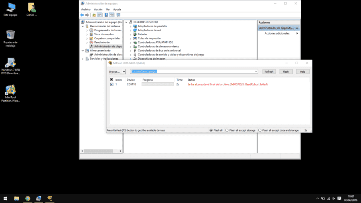Click the left pane horizontal scrollbar thumb
The image size is (361, 203).
[99, 151]
